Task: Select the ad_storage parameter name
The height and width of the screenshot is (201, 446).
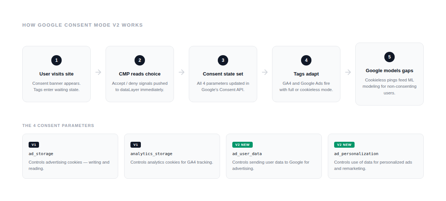Action: point(41,154)
